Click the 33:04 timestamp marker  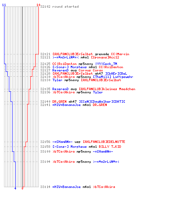[45, 162]
